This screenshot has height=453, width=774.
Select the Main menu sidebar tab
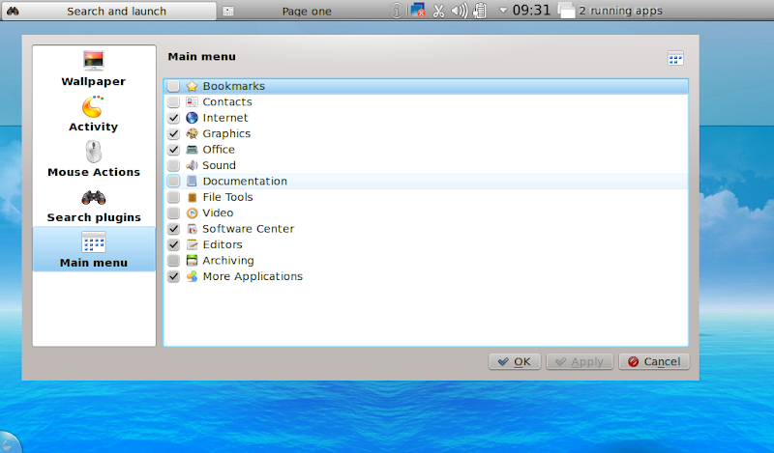pos(94,249)
